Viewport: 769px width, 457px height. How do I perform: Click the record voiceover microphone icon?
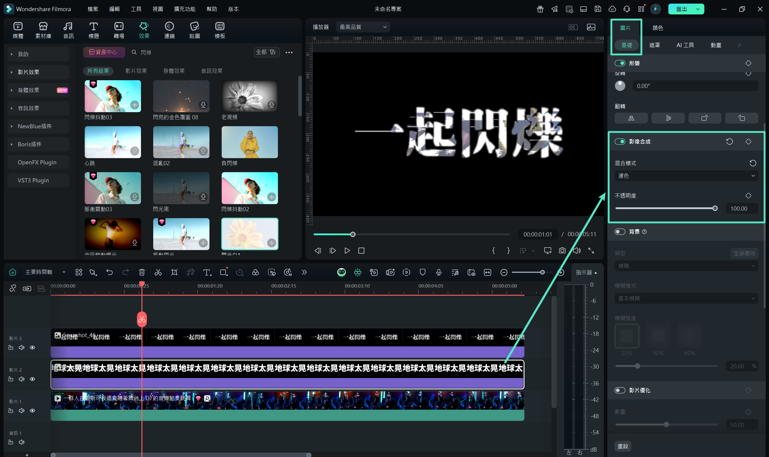pyautogui.click(x=439, y=272)
